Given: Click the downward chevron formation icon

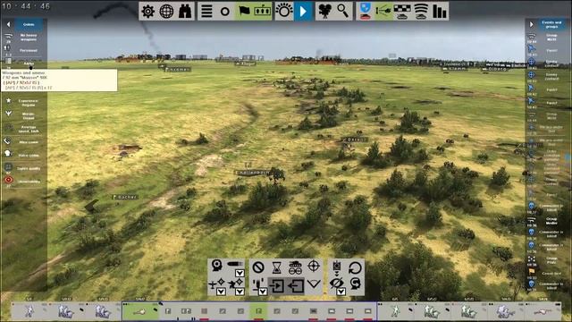Looking at the screenshot, I should (314, 284).
